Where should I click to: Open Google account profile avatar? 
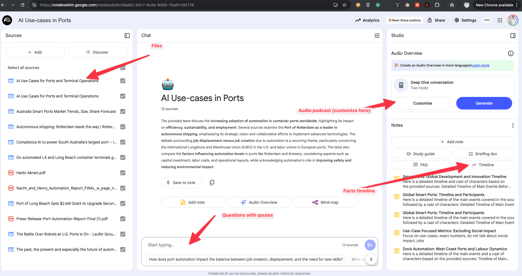tap(513, 20)
